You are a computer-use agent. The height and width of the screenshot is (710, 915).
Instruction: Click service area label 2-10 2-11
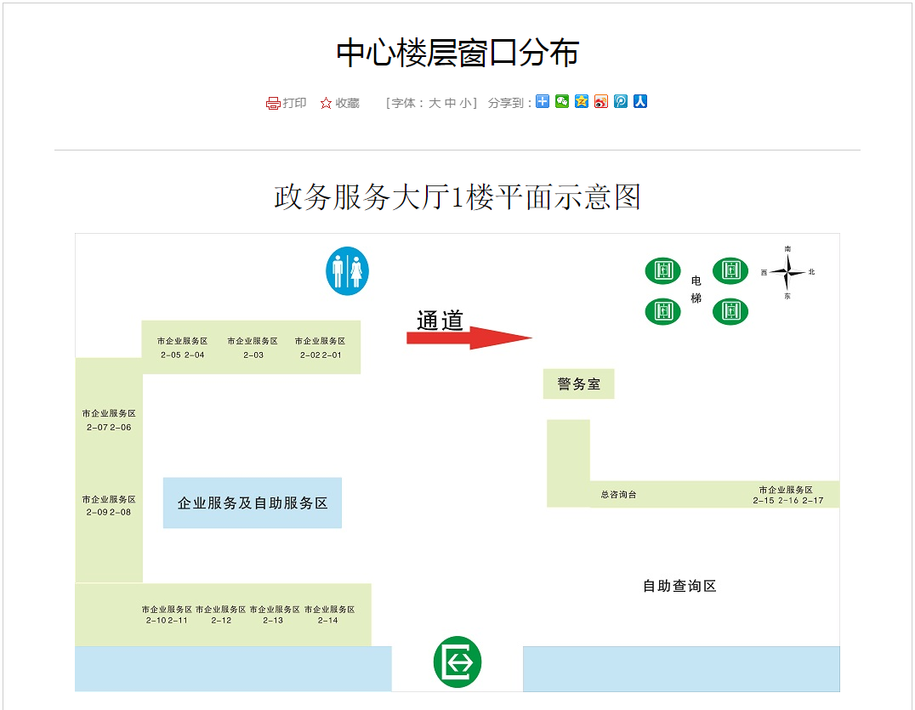click(x=167, y=615)
